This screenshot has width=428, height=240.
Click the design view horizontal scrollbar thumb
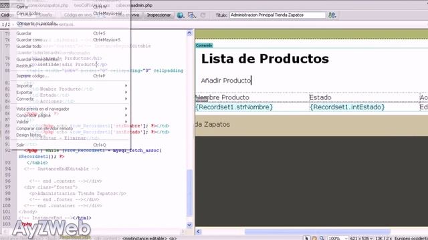pos(318,231)
